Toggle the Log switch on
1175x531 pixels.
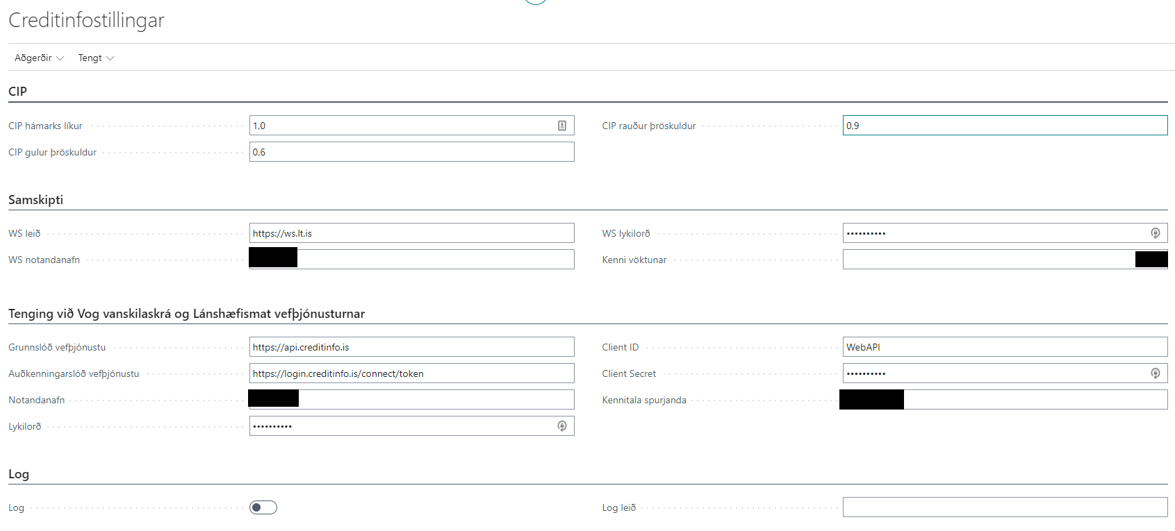coord(263,507)
